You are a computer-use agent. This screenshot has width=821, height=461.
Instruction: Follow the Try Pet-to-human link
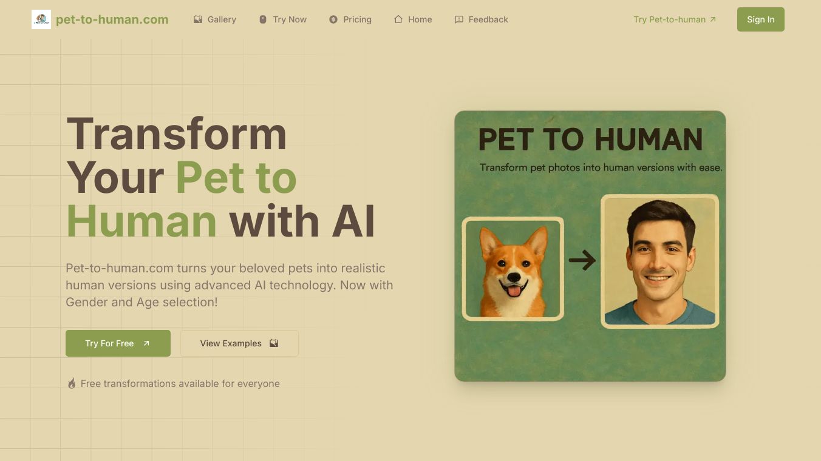(x=675, y=19)
